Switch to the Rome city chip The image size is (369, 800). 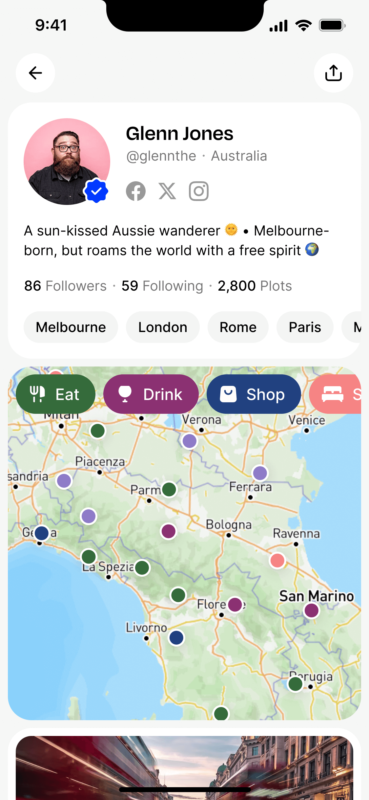[x=238, y=327]
